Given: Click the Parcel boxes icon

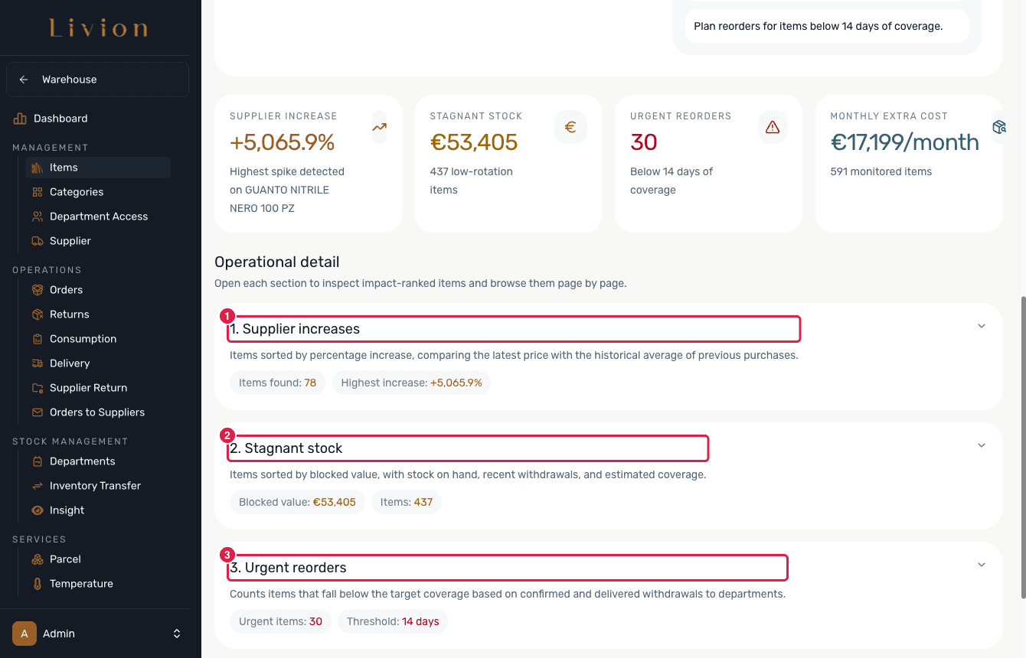Looking at the screenshot, I should coord(38,559).
